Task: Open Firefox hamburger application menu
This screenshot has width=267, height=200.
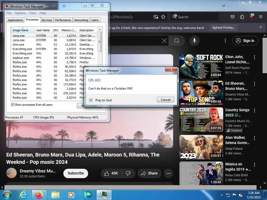Action: tap(260, 17)
